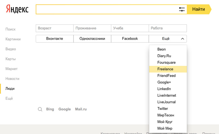Select Freelance from the dropdown list
This screenshot has width=219, height=134.
tap(165, 69)
